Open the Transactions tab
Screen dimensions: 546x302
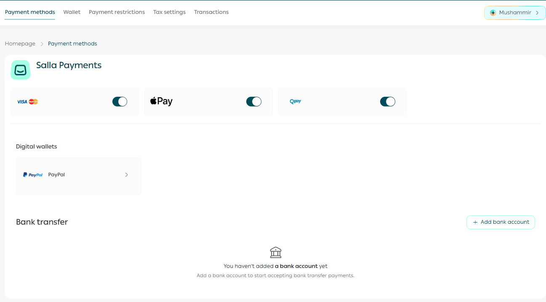tap(211, 12)
